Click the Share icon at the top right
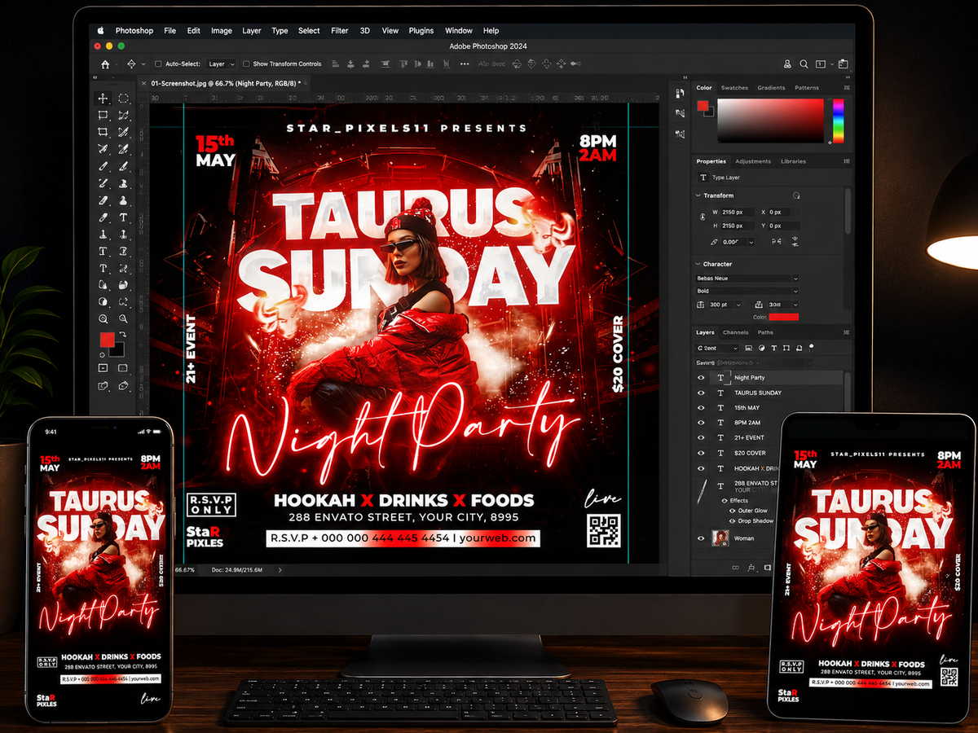Viewport: 978px width, 733px height. (x=843, y=64)
